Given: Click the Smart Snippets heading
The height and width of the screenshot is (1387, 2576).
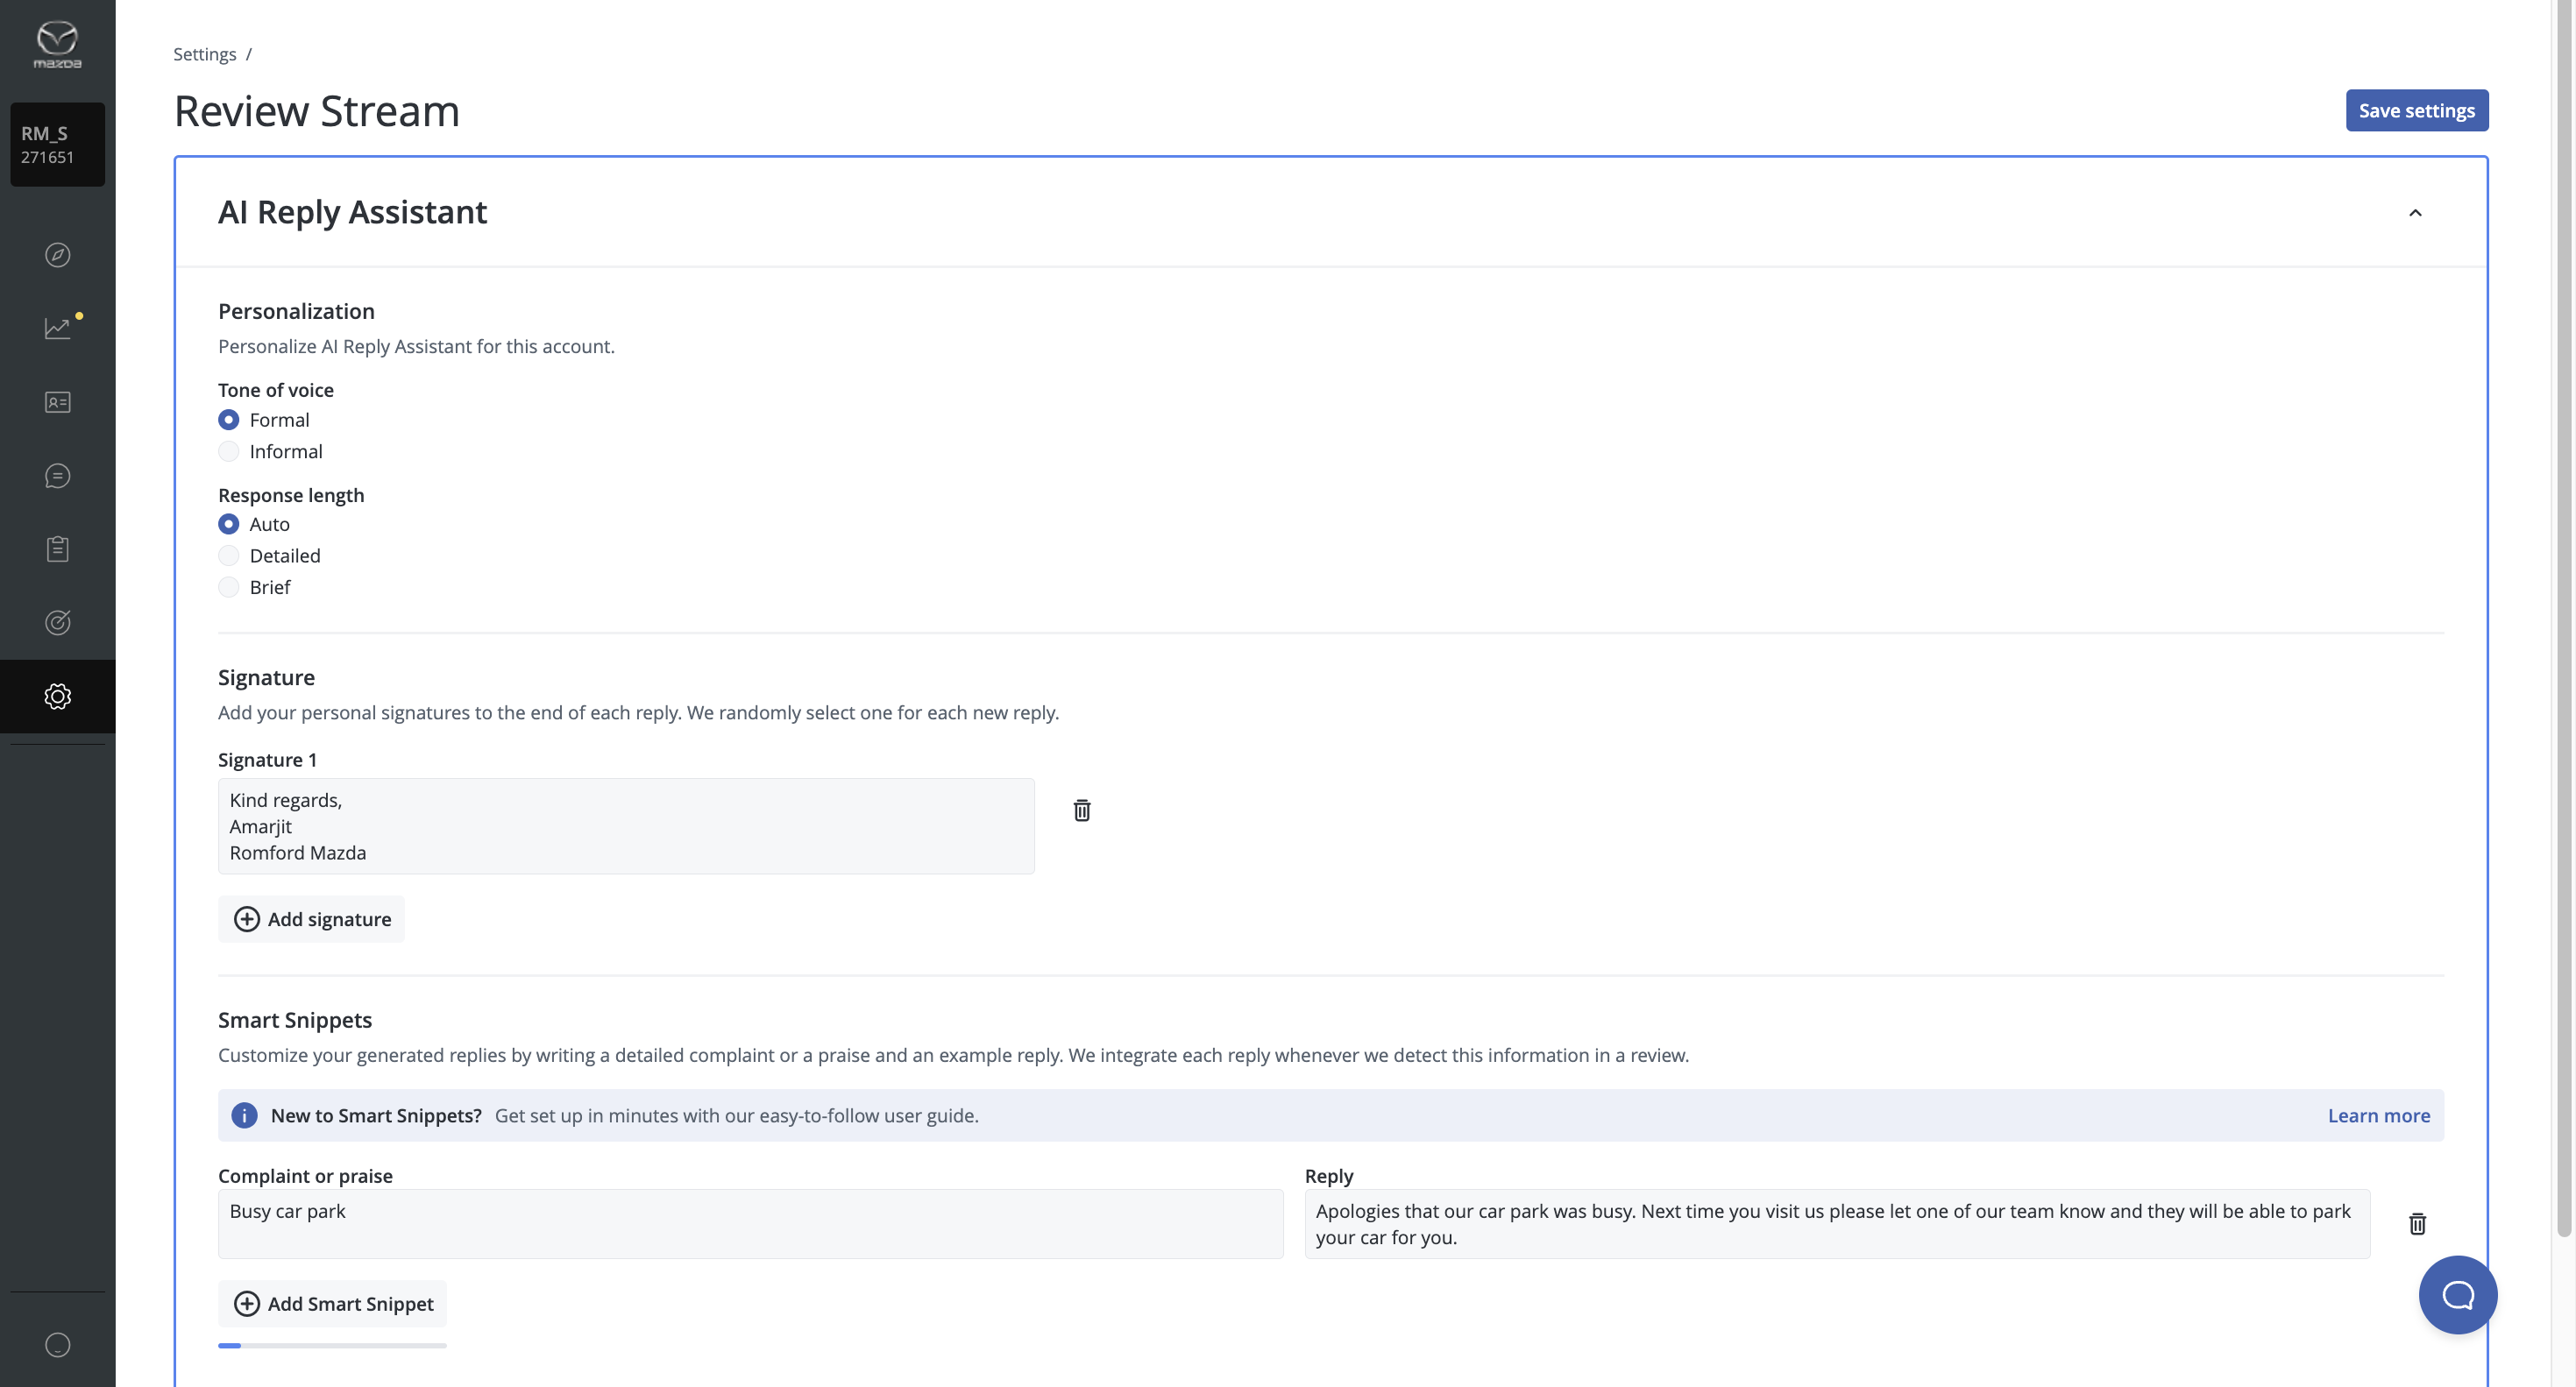Looking at the screenshot, I should (x=294, y=1020).
